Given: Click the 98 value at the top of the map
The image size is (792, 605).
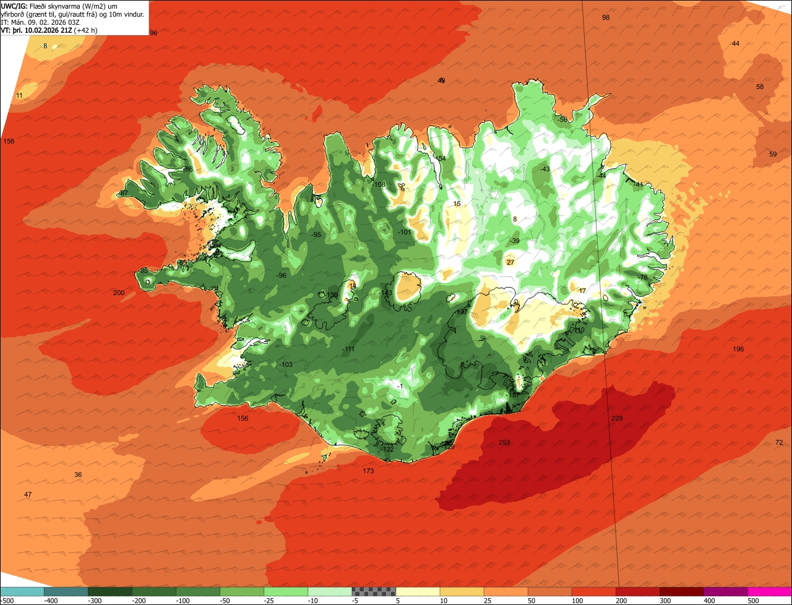Looking at the screenshot, I should tap(606, 17).
